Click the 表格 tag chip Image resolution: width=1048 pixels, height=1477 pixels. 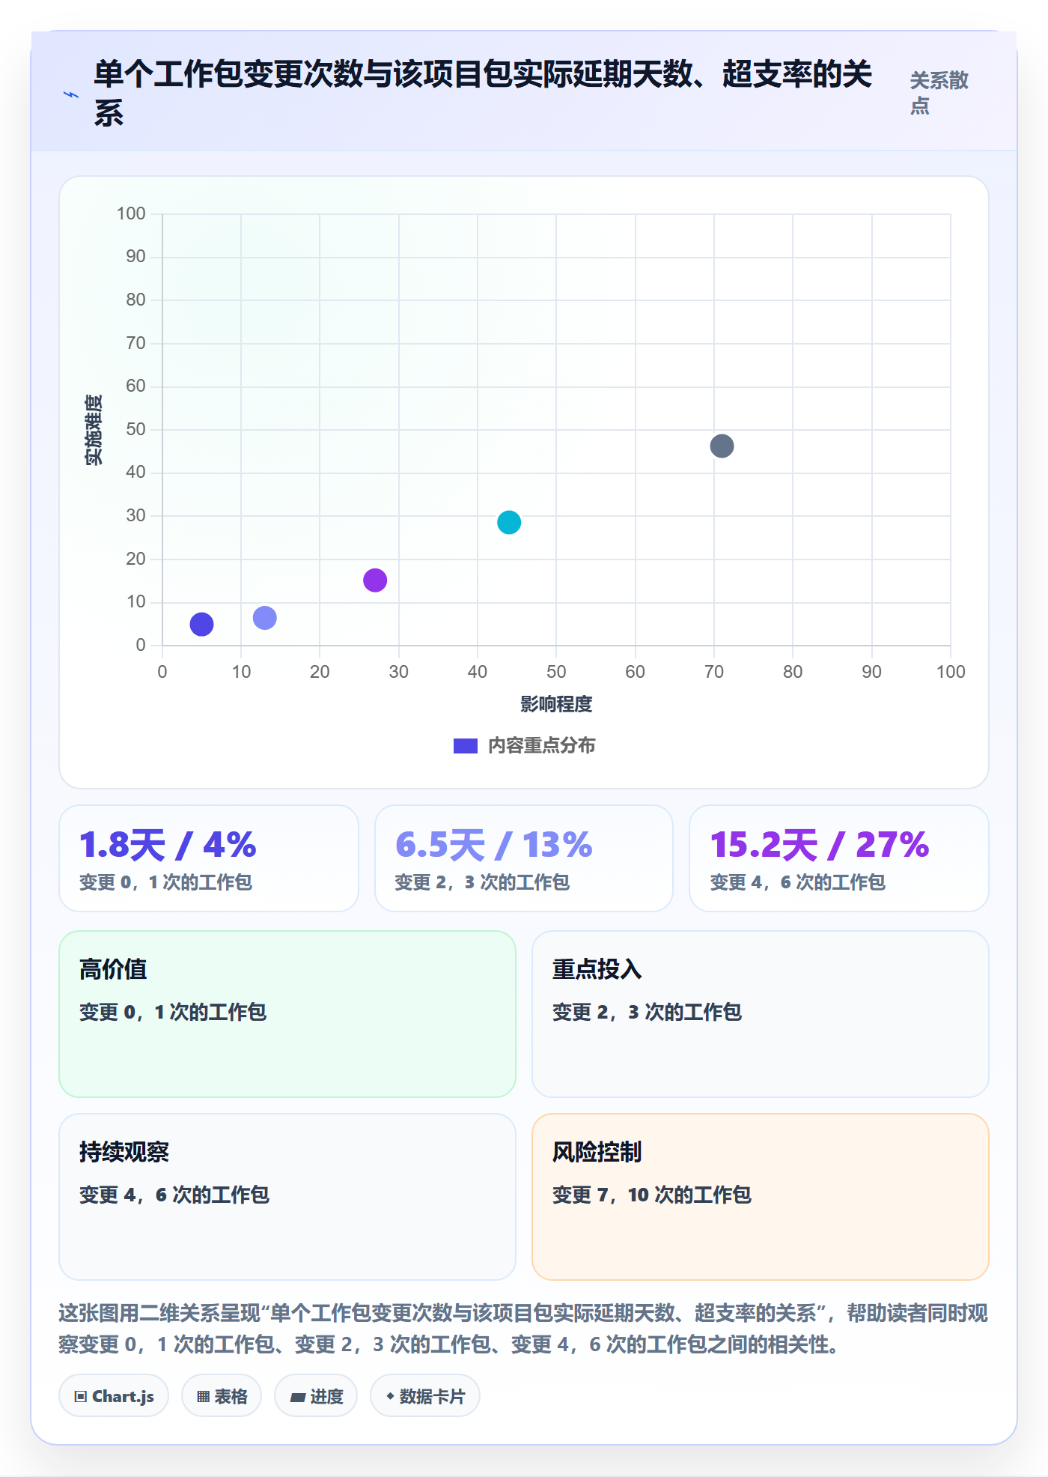tap(222, 1396)
